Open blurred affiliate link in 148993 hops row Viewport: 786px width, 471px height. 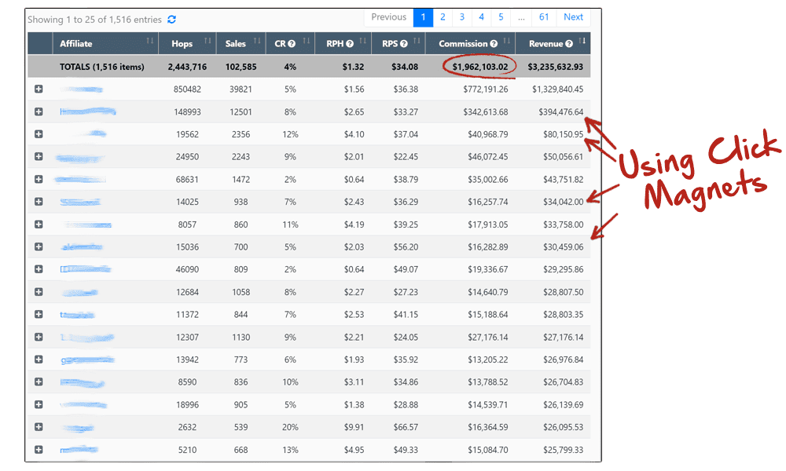pyautogui.click(x=88, y=111)
